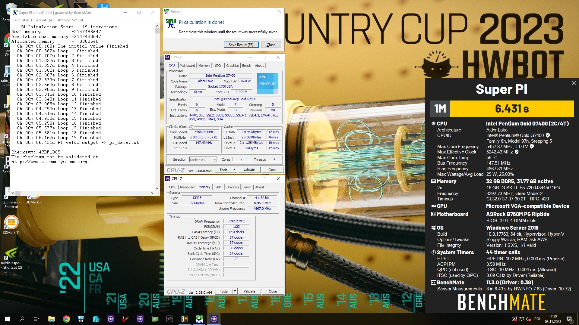
Task: Open the Windows Start menu
Action: (7, 319)
